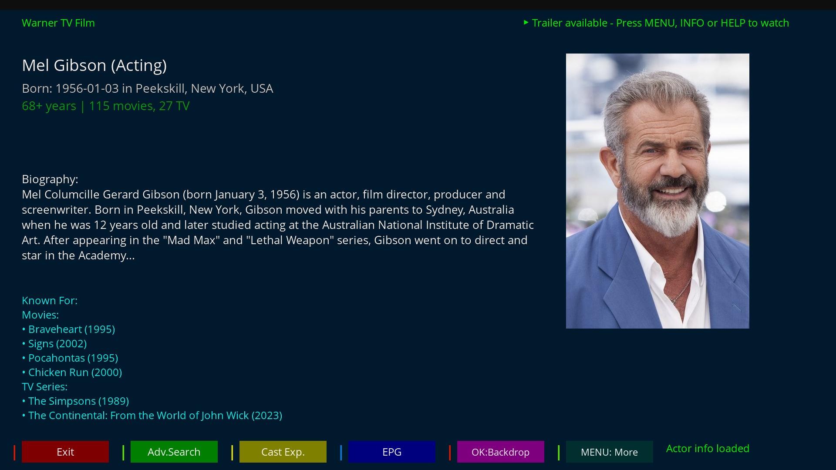Click the 'Movies:' subheading
The image size is (836, 470).
pos(40,315)
